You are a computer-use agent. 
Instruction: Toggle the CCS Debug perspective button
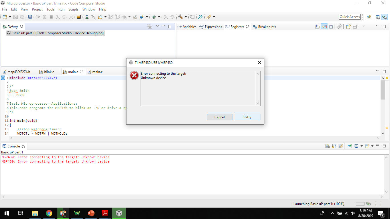click(384, 17)
